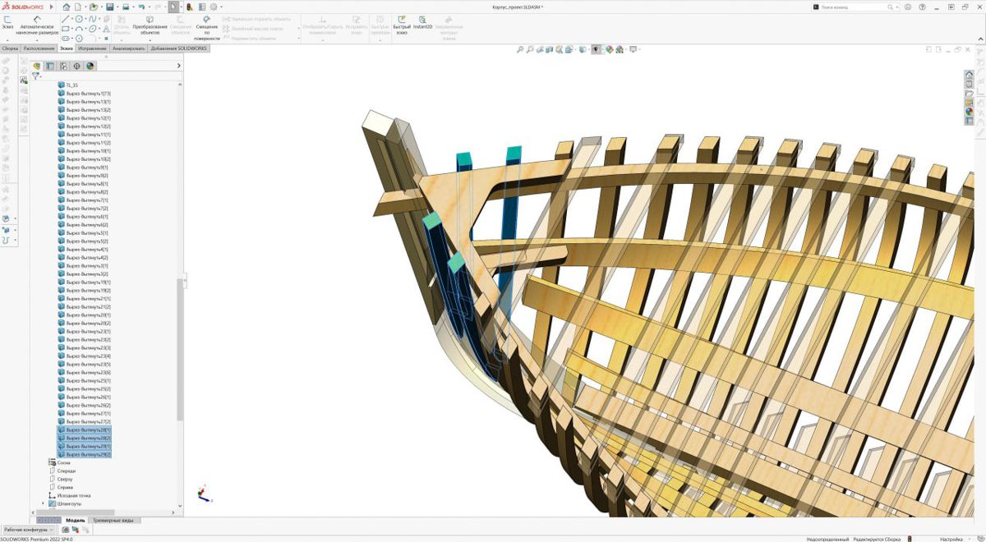Screen dimensions: 986x542
Task: Switch to the Анализировать ribbon tab
Action: (128, 48)
